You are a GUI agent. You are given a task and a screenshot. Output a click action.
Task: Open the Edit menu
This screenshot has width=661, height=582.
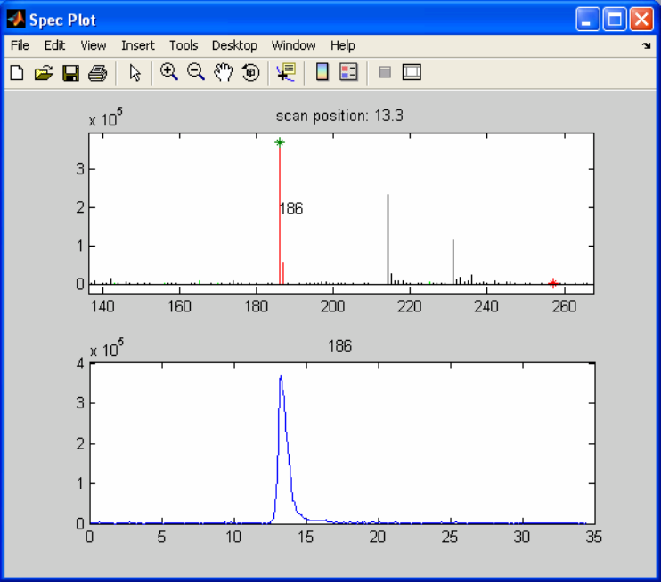pos(54,45)
